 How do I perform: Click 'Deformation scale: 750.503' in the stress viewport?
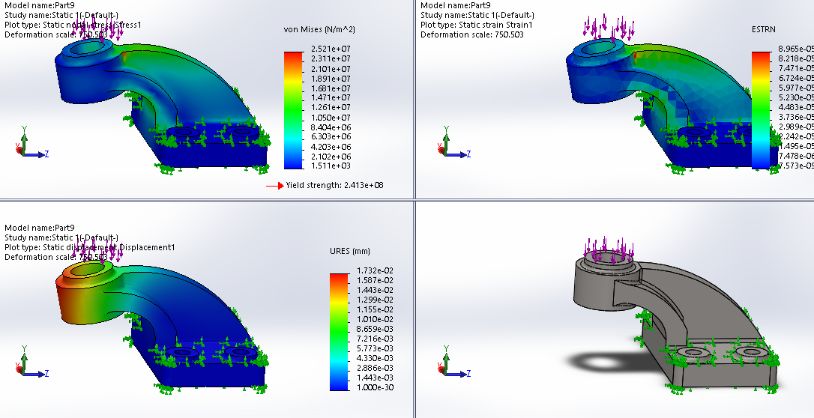coord(56,34)
